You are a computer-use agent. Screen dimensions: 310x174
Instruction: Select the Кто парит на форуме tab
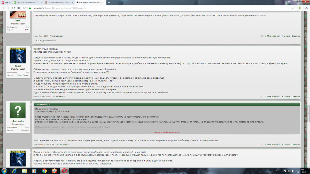[90, 2]
